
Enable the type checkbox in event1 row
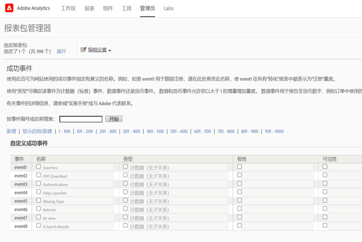click(x=125, y=167)
